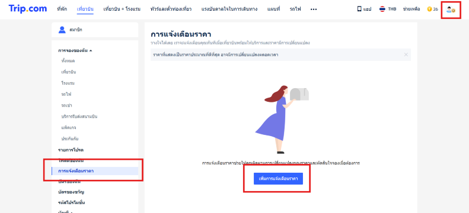
Task: Open the three-dots more menu in top navigation
Action: click(x=314, y=9)
